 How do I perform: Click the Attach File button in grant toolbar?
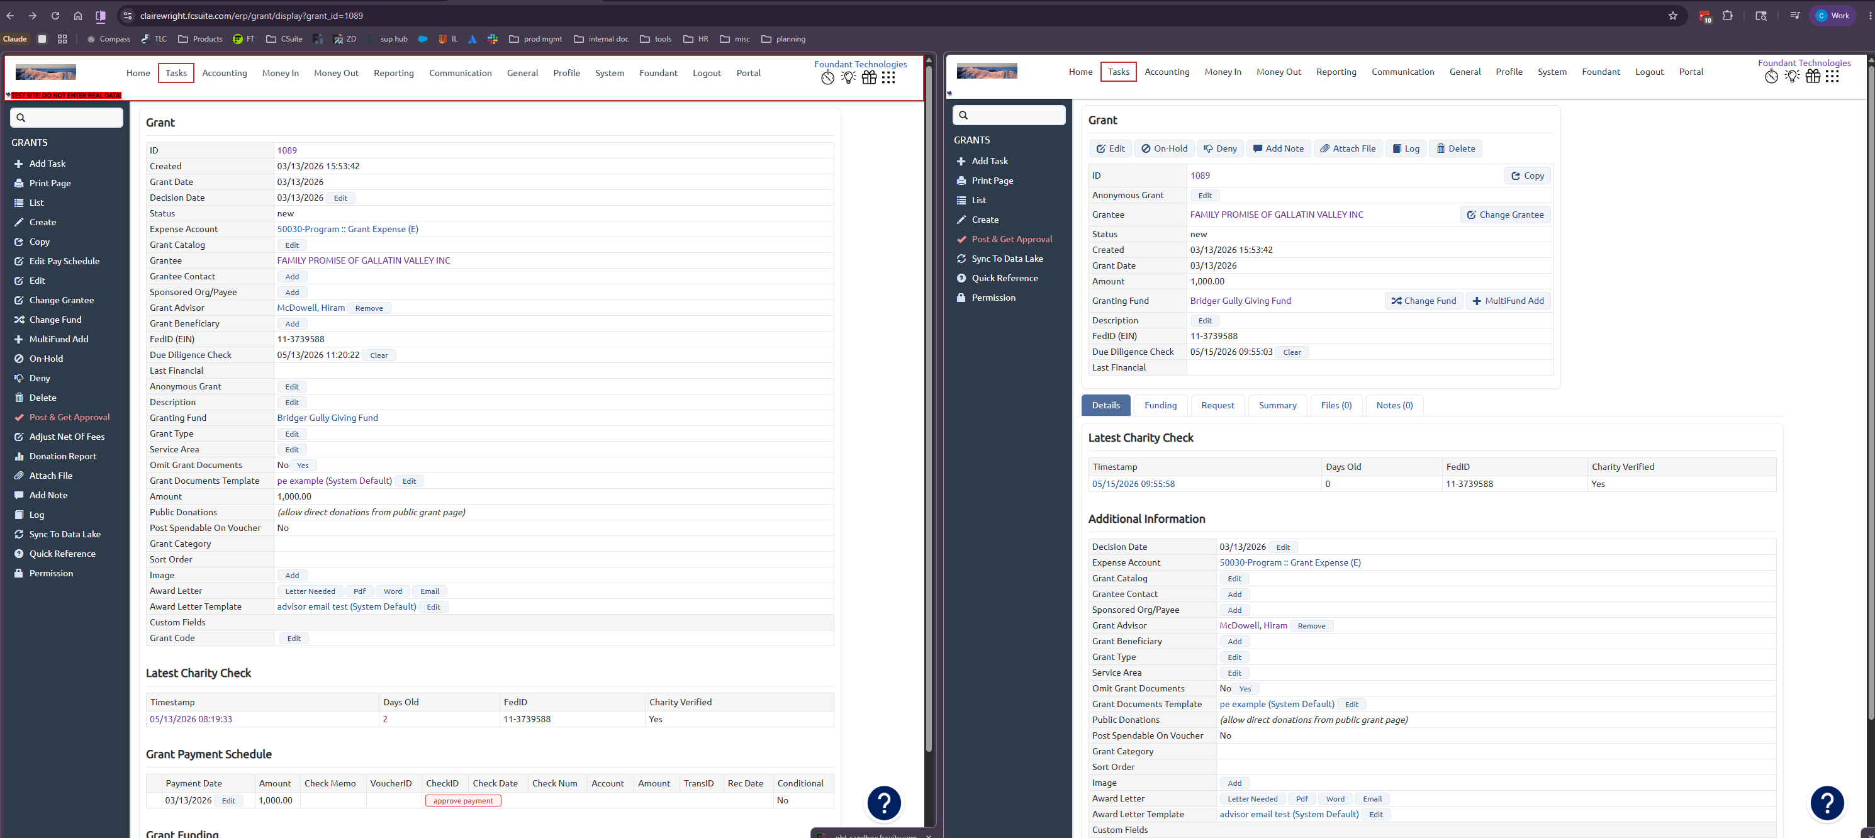pyautogui.click(x=1348, y=148)
